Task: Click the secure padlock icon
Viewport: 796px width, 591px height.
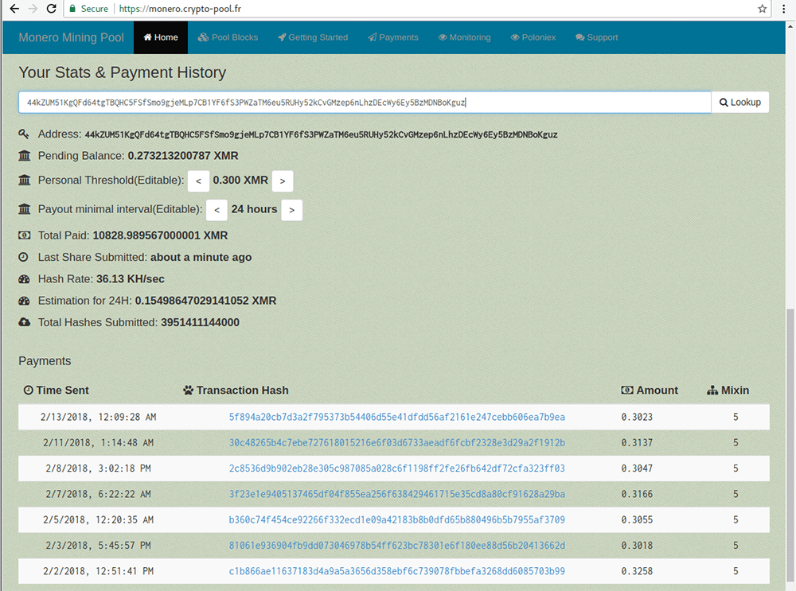Action: click(x=72, y=9)
